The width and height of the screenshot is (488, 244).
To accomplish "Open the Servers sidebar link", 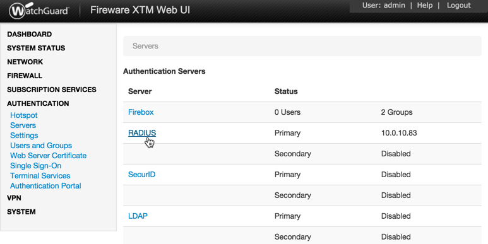I will point(23,125).
